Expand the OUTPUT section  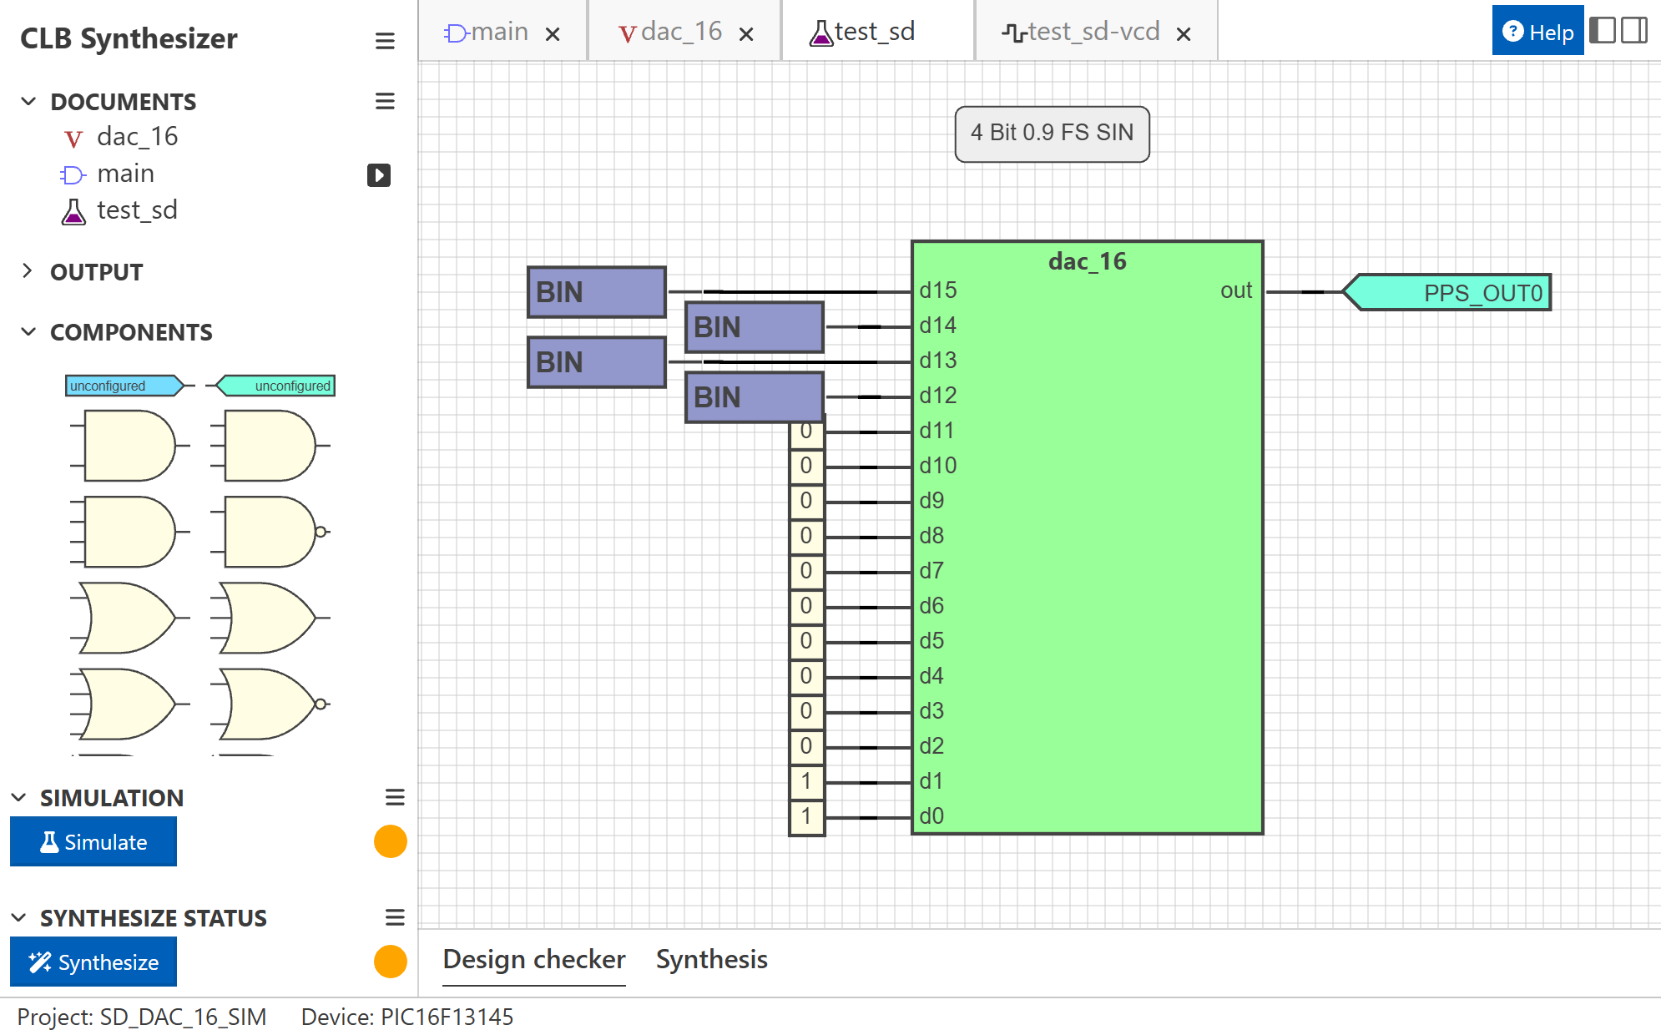(x=95, y=271)
